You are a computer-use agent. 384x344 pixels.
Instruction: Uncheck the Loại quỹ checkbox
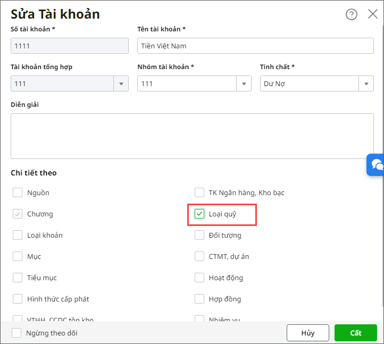(199, 214)
